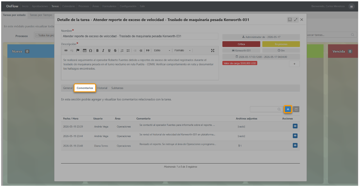Open Configuración in the top navigation
Screen dimensions: 360x187
click(x=128, y=6)
